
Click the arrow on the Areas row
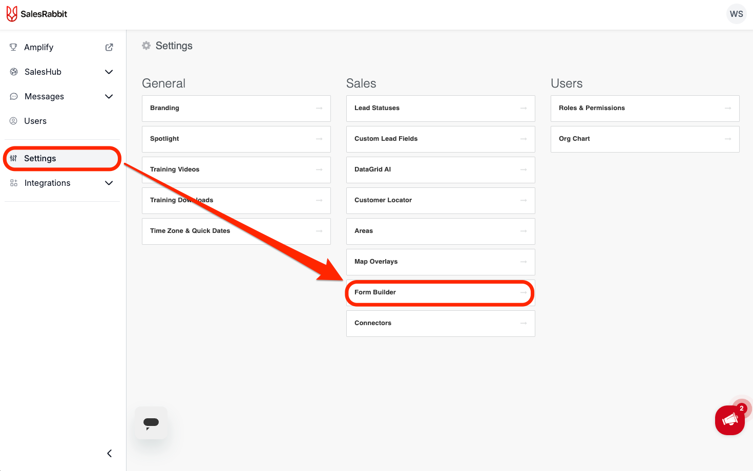tap(524, 231)
